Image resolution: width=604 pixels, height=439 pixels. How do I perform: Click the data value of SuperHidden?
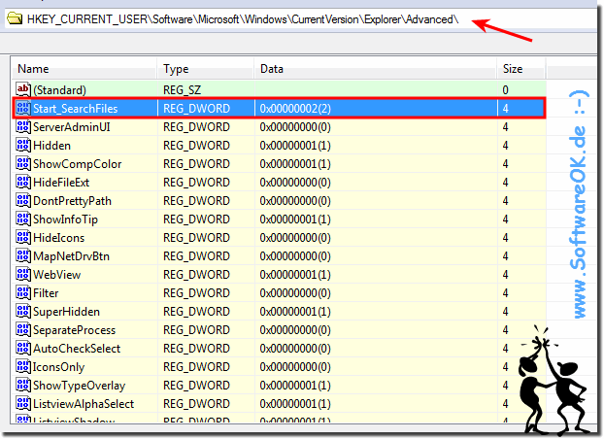(295, 312)
